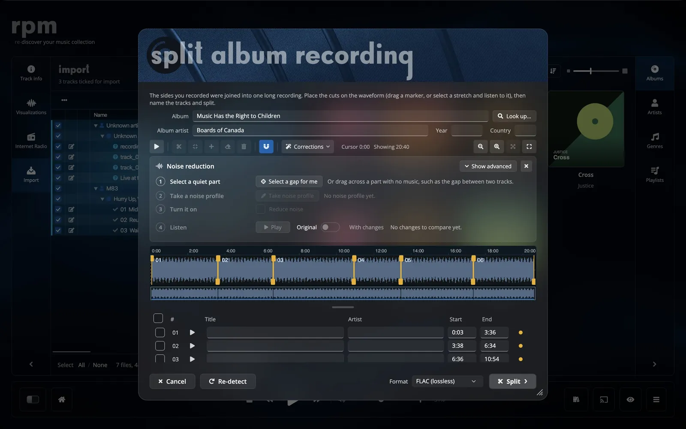Play the recording from the toolbar
Viewport: 686px width, 429px height.
pos(156,146)
